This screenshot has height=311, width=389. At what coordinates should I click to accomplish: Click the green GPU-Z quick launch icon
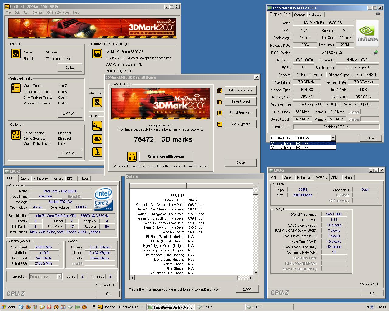pos(77,307)
